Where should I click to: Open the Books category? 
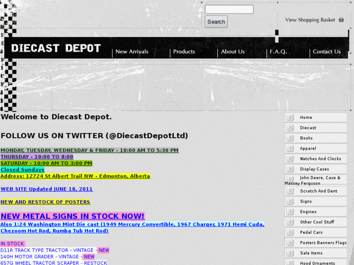(x=316, y=138)
